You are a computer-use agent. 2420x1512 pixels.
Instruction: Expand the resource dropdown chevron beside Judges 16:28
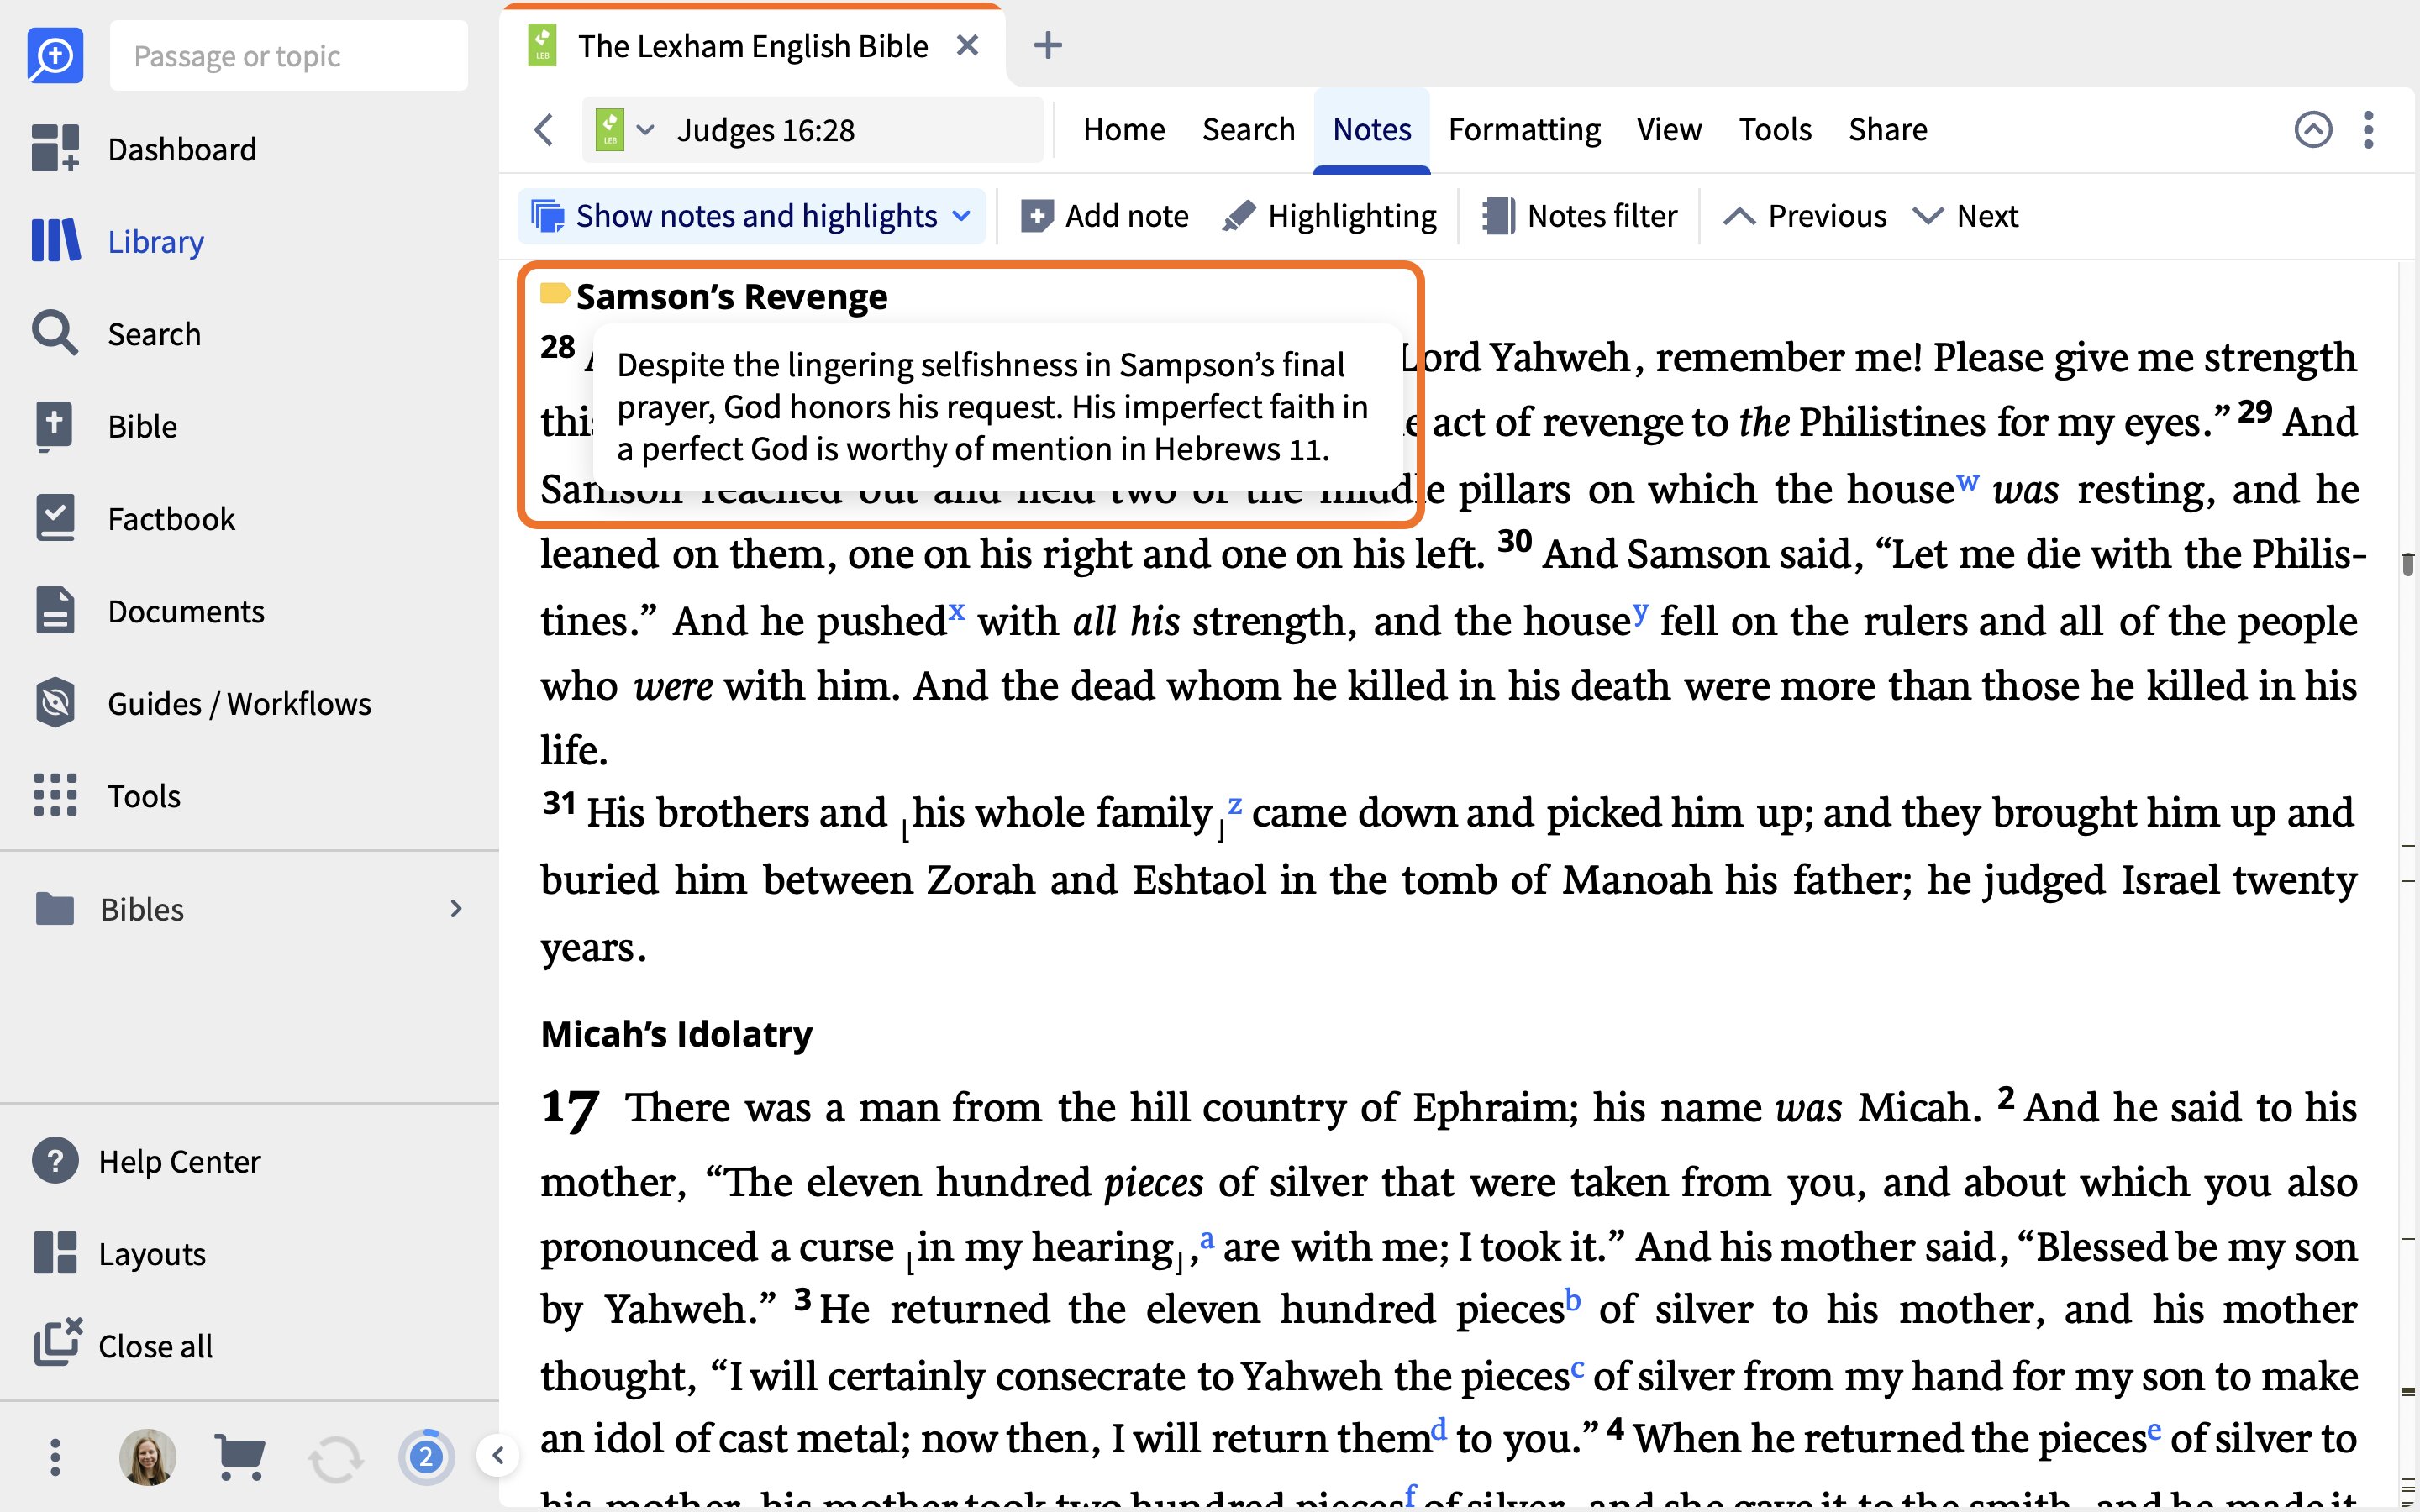coord(646,130)
